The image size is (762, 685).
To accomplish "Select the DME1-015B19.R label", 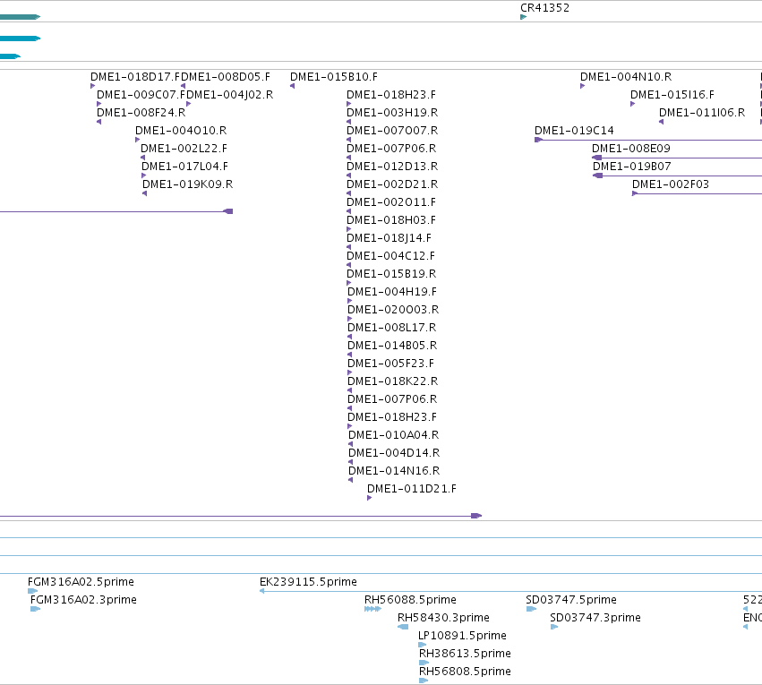I will (x=391, y=274).
